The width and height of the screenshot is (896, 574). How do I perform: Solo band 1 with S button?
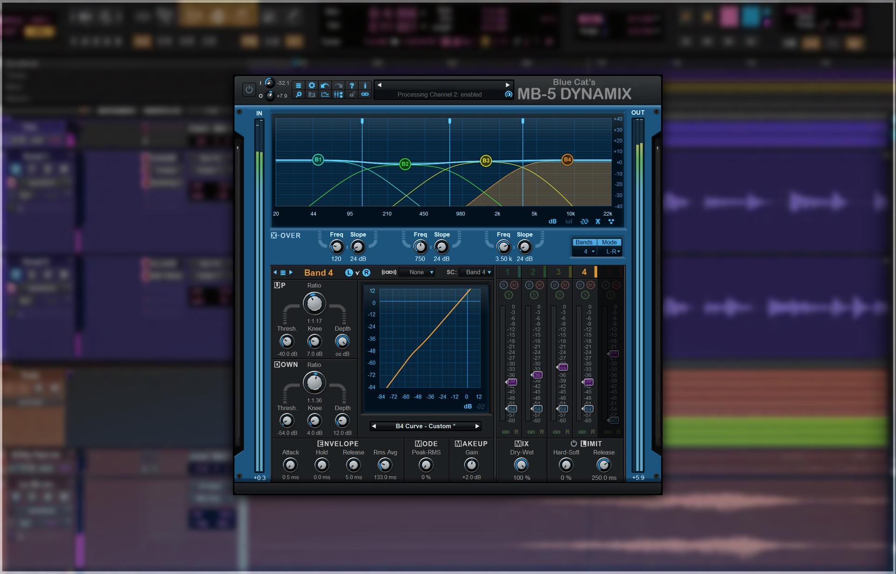(x=509, y=295)
